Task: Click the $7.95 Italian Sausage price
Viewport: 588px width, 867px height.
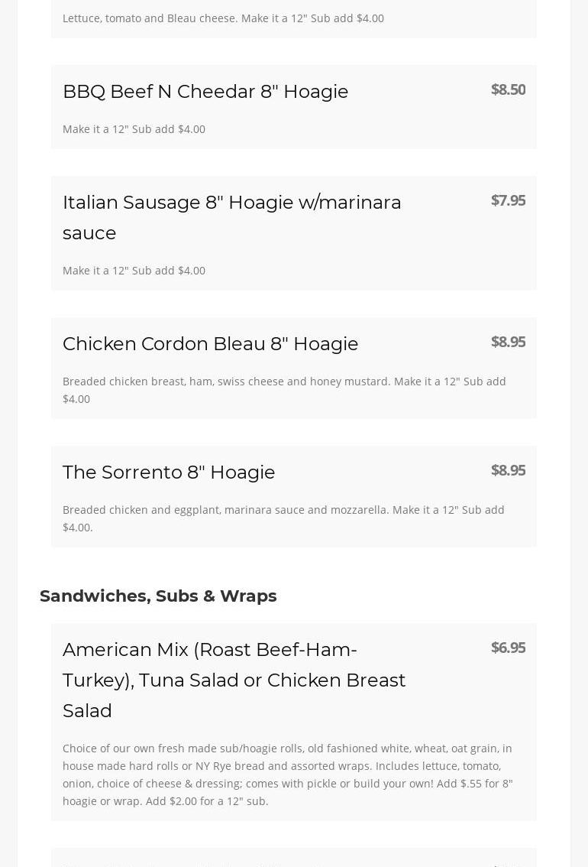Action: pyautogui.click(x=508, y=200)
